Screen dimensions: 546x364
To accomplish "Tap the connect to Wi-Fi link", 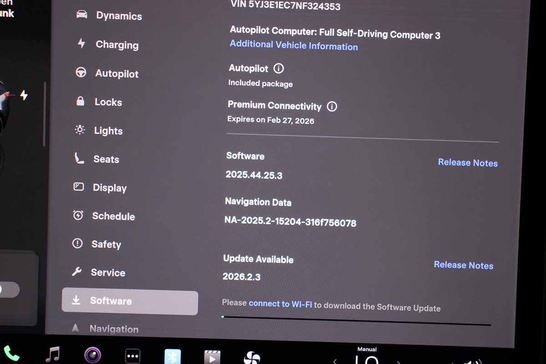I will [280, 304].
